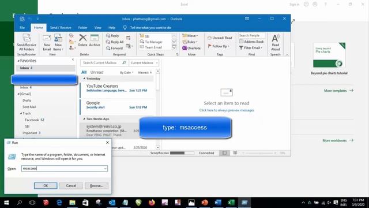Open the Help tab
369x208 pixels.
click(x=112, y=28)
